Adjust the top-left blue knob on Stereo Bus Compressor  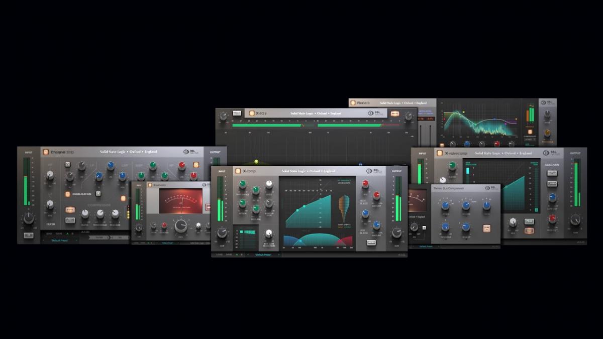coord(445,205)
